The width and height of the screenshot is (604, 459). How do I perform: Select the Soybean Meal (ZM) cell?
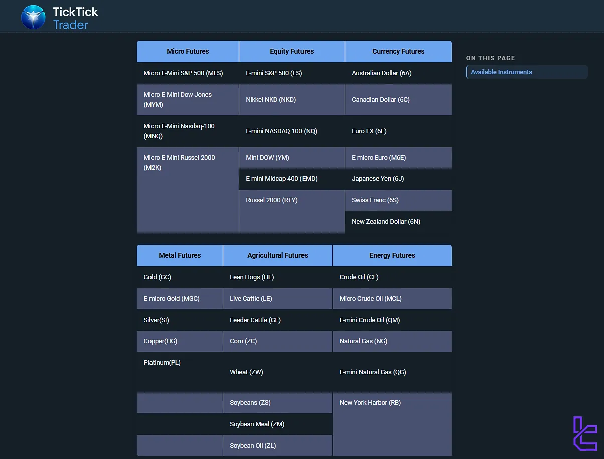[257, 424]
